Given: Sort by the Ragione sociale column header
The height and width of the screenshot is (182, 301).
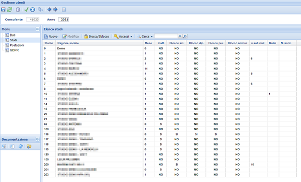Looking at the screenshot, I should [x=99, y=43].
